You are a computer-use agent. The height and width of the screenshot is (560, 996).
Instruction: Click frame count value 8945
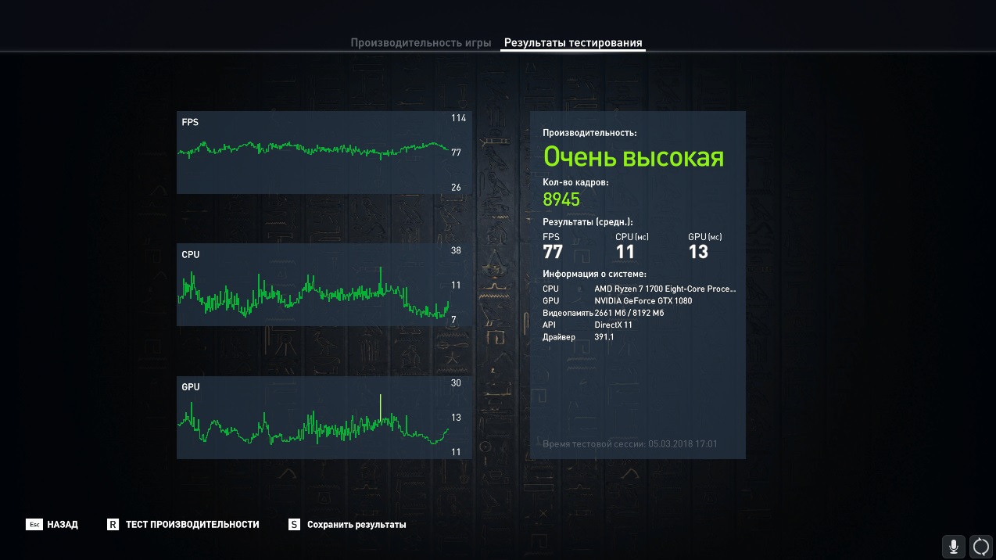pos(561,199)
